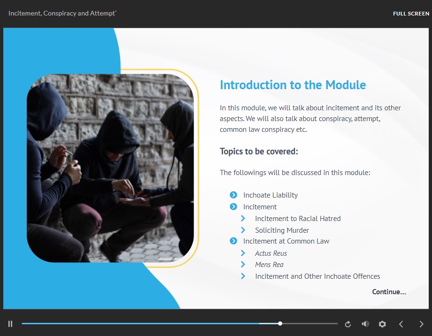Click the FULL SCREEN button

pos(411,14)
